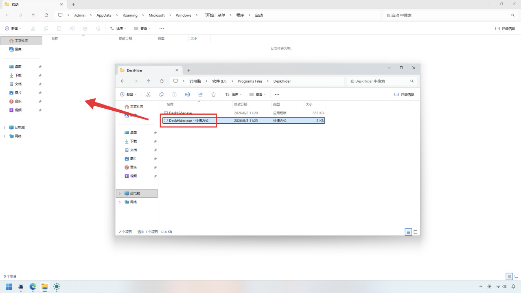Viewport: 521px width, 293px height.
Task: Delete the selected file in DeskHider window
Action: tap(214, 94)
